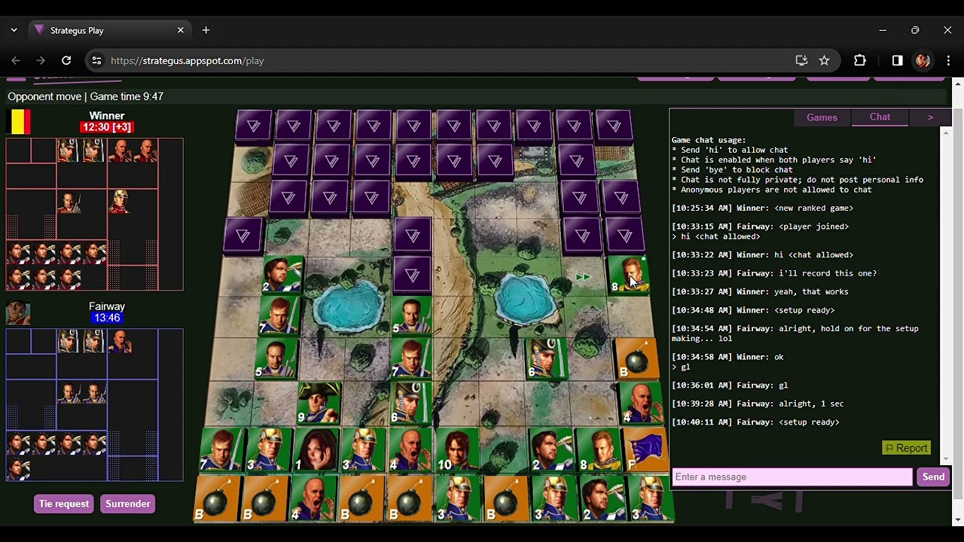Open the browser profile avatar
The image size is (964, 542).
pos(923,60)
